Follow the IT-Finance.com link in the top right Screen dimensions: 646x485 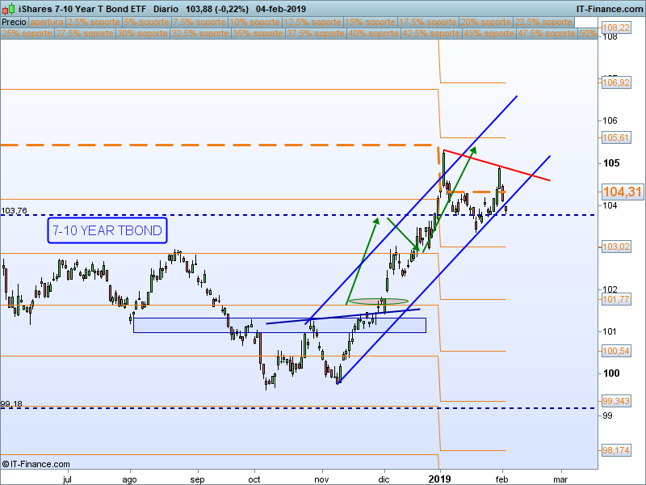click(610, 9)
